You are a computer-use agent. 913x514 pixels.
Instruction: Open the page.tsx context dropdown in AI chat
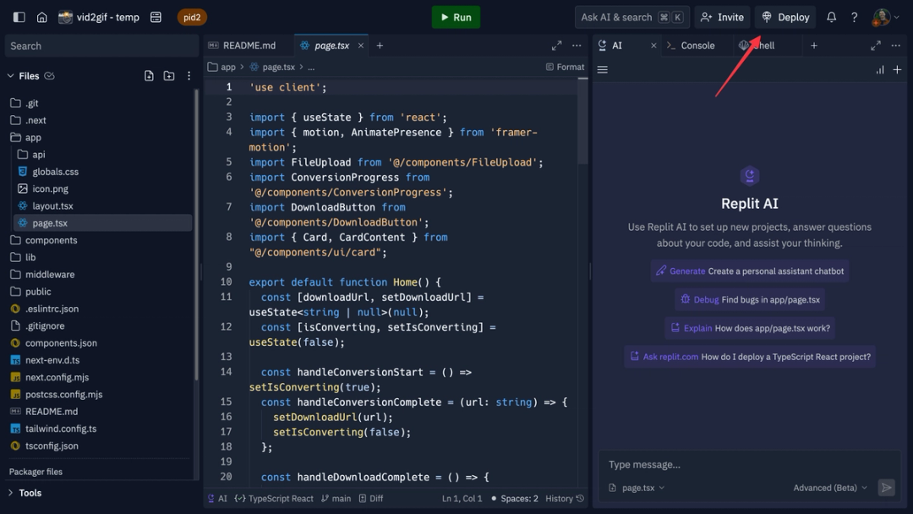636,487
